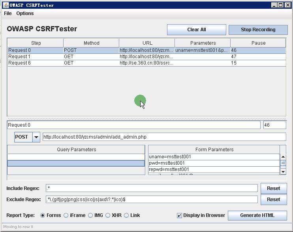
Task: Click the highlighted Query Parameters row
Action: point(76,163)
